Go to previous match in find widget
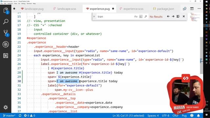Screen dimensions: 210x118 pyautogui.click(x=168, y=16)
